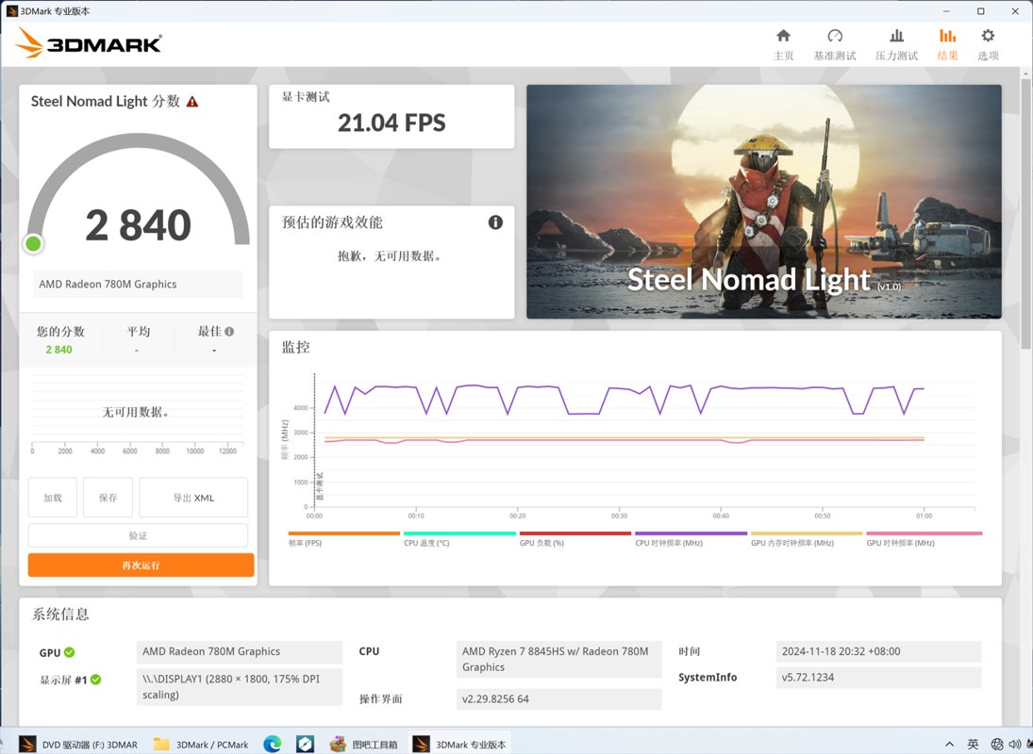Click the 21.04 FPS graphics test result
1033x754 pixels.
click(x=392, y=123)
